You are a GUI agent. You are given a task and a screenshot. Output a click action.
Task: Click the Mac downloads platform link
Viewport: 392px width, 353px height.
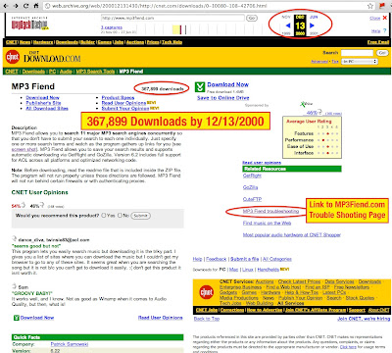pos(233,270)
